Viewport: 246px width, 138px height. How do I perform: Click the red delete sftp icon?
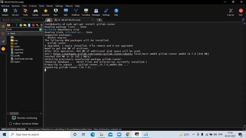tap(33, 25)
